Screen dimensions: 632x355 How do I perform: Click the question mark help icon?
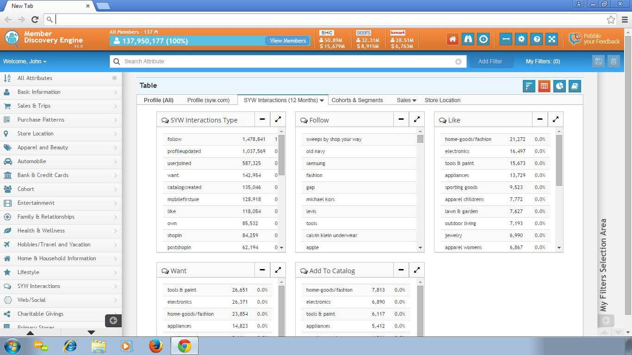point(537,39)
